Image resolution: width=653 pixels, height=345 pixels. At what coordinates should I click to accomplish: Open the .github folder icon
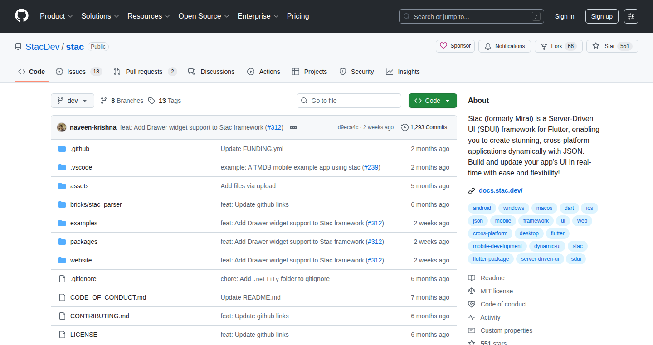[x=62, y=149]
